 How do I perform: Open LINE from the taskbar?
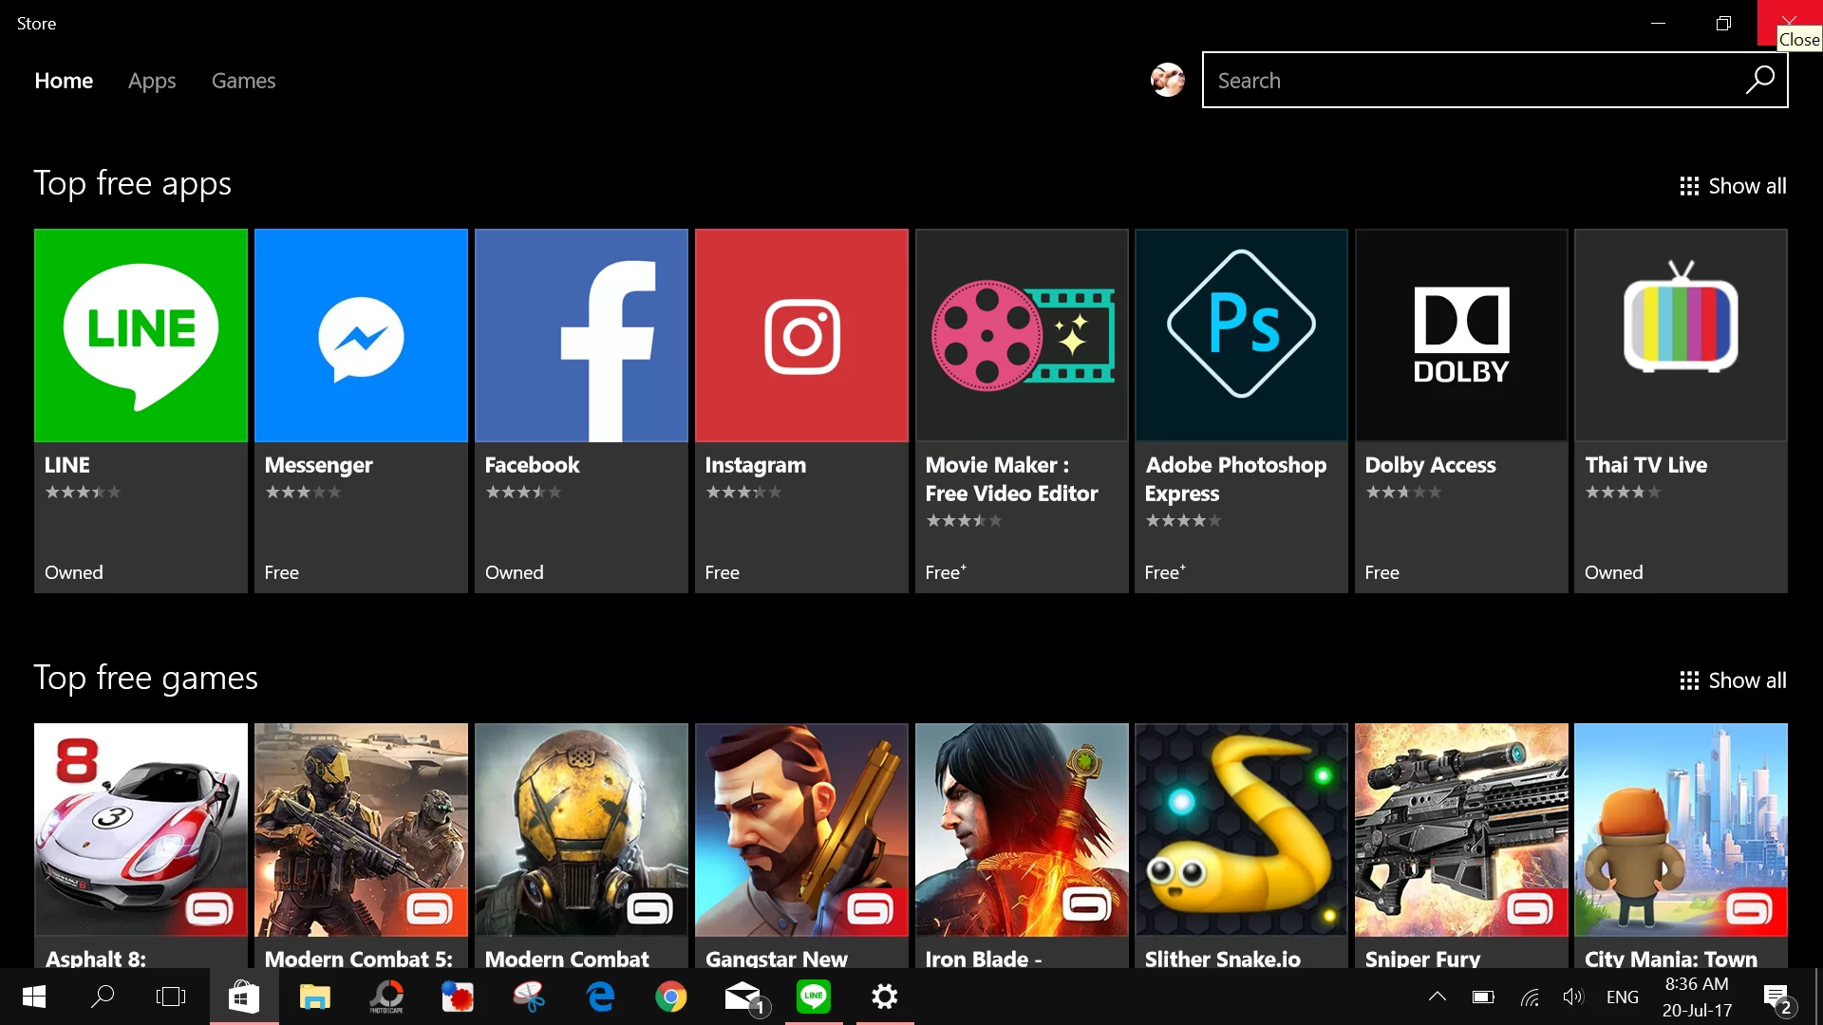(x=814, y=997)
